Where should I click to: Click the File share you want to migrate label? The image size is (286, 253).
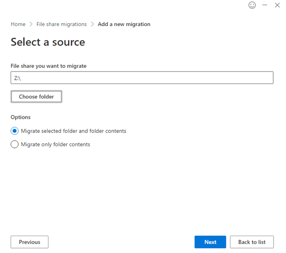click(x=49, y=66)
